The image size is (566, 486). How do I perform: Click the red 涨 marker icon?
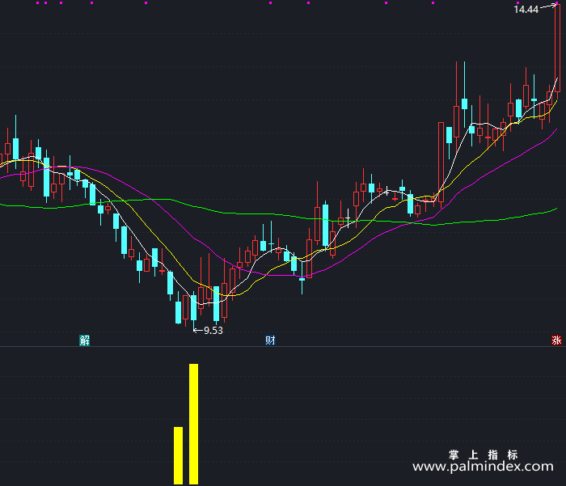click(x=556, y=340)
